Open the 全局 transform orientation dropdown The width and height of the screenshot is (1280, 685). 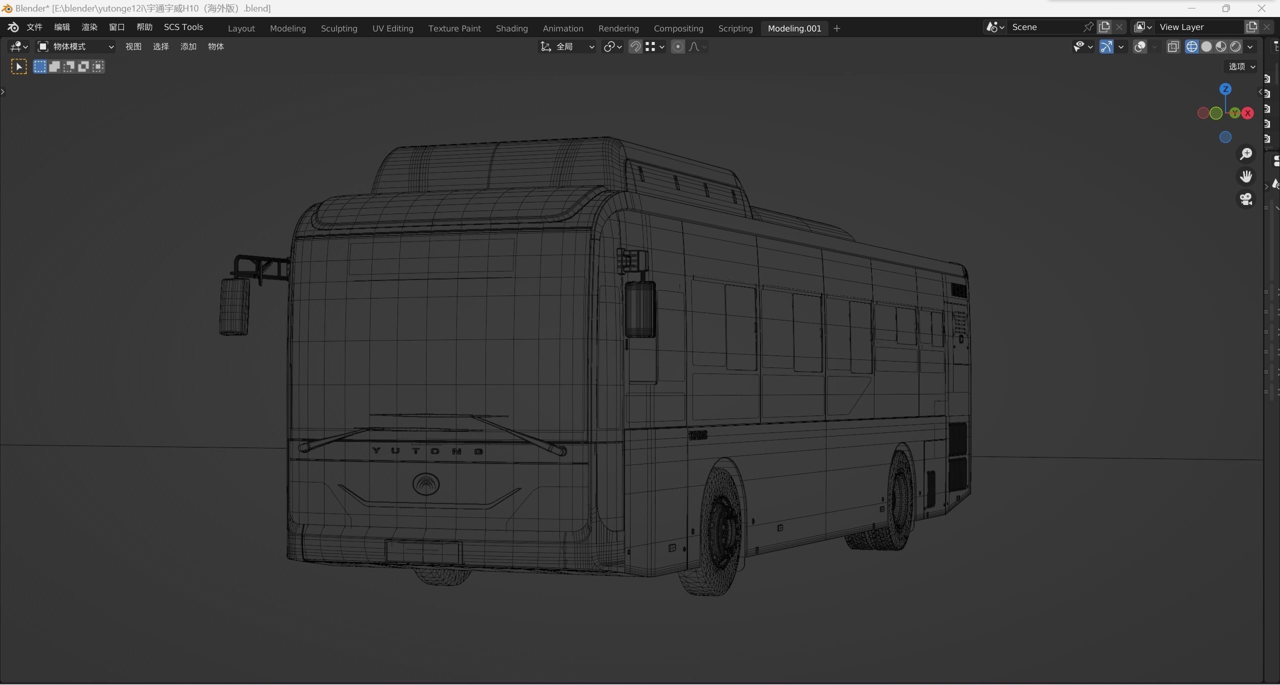(x=567, y=46)
